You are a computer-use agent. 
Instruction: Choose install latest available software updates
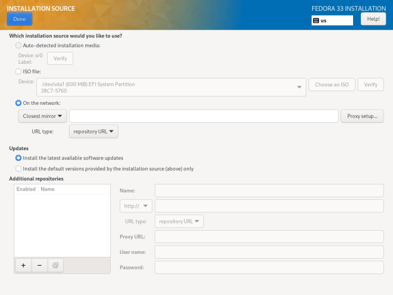tap(18, 158)
